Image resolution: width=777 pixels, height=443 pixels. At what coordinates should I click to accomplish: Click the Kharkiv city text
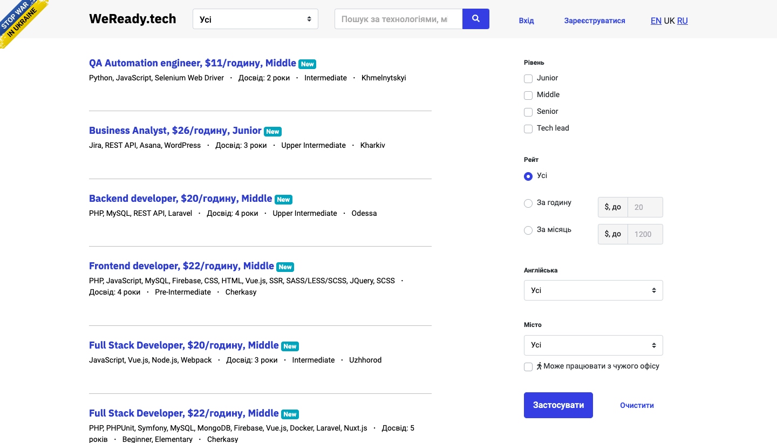(373, 145)
